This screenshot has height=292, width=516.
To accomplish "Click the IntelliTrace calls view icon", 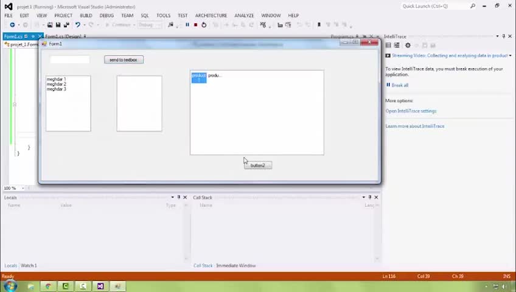I will pos(397,46).
